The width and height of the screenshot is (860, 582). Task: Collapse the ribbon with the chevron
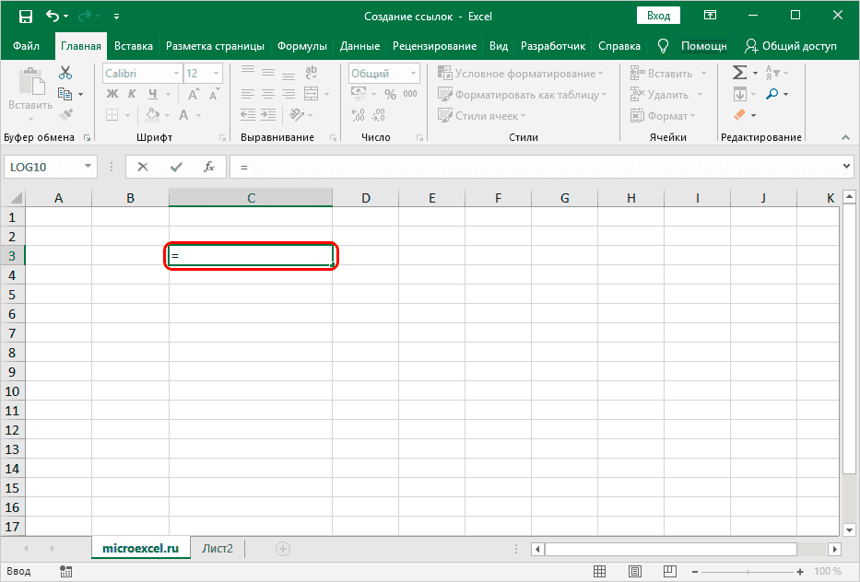847,137
